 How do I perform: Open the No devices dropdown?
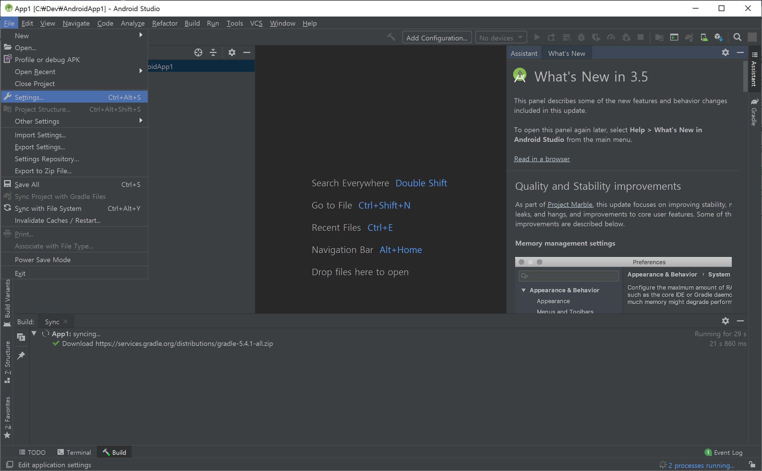501,38
